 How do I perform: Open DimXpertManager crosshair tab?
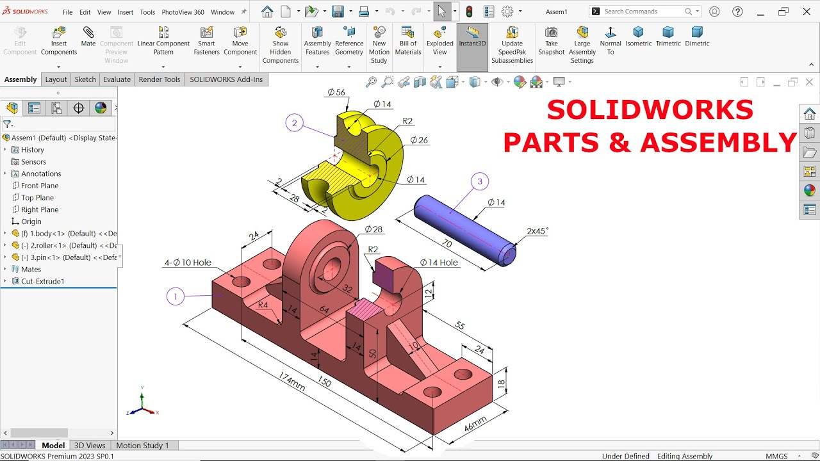pos(79,108)
